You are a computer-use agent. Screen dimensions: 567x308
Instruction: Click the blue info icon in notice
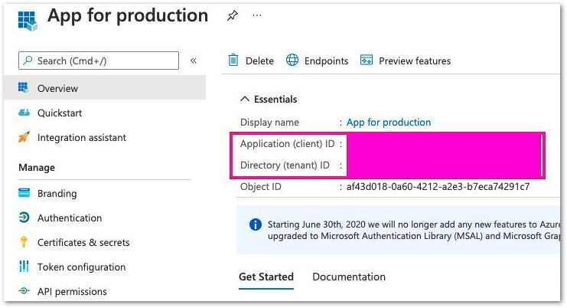pos(256,224)
